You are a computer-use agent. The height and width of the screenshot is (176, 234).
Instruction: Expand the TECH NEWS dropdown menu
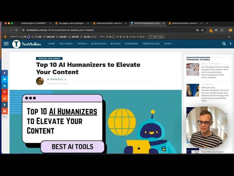[x=67, y=44]
